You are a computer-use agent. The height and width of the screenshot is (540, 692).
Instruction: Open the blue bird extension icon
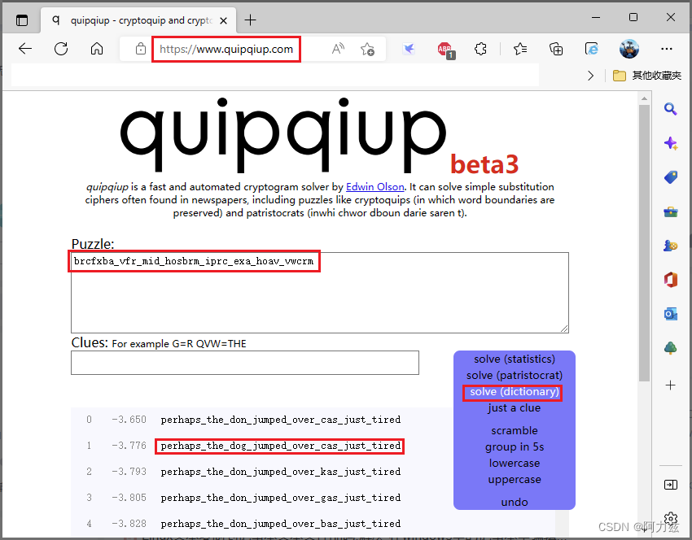click(x=409, y=49)
